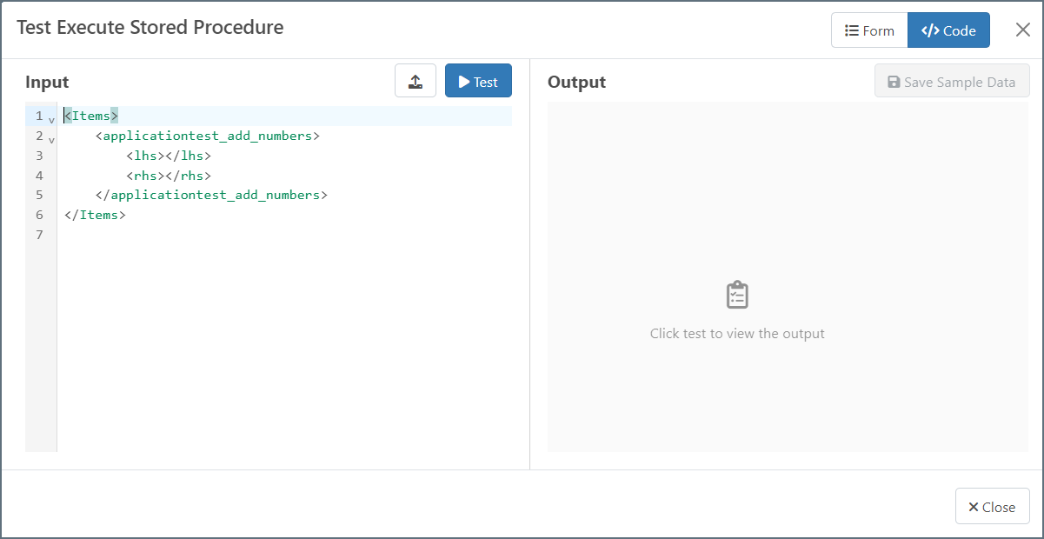Click the closing applicationtest_add_numbers tag
The height and width of the screenshot is (539, 1044).
click(x=211, y=195)
